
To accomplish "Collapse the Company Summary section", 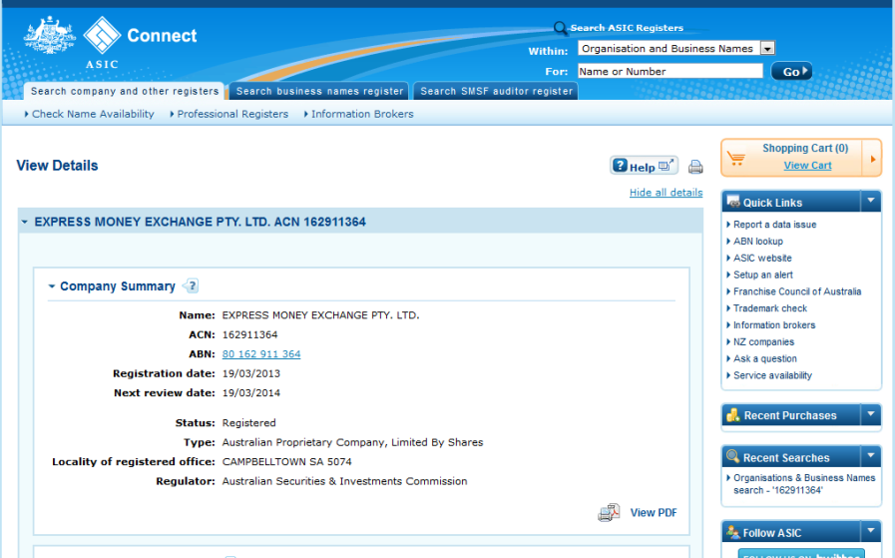I will click(x=52, y=286).
